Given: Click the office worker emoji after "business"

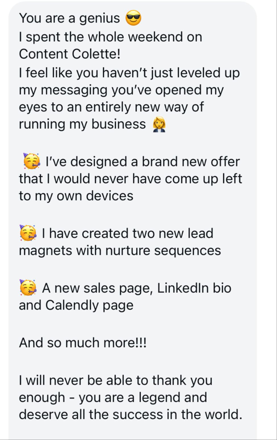Looking at the screenshot, I should click(x=159, y=125).
